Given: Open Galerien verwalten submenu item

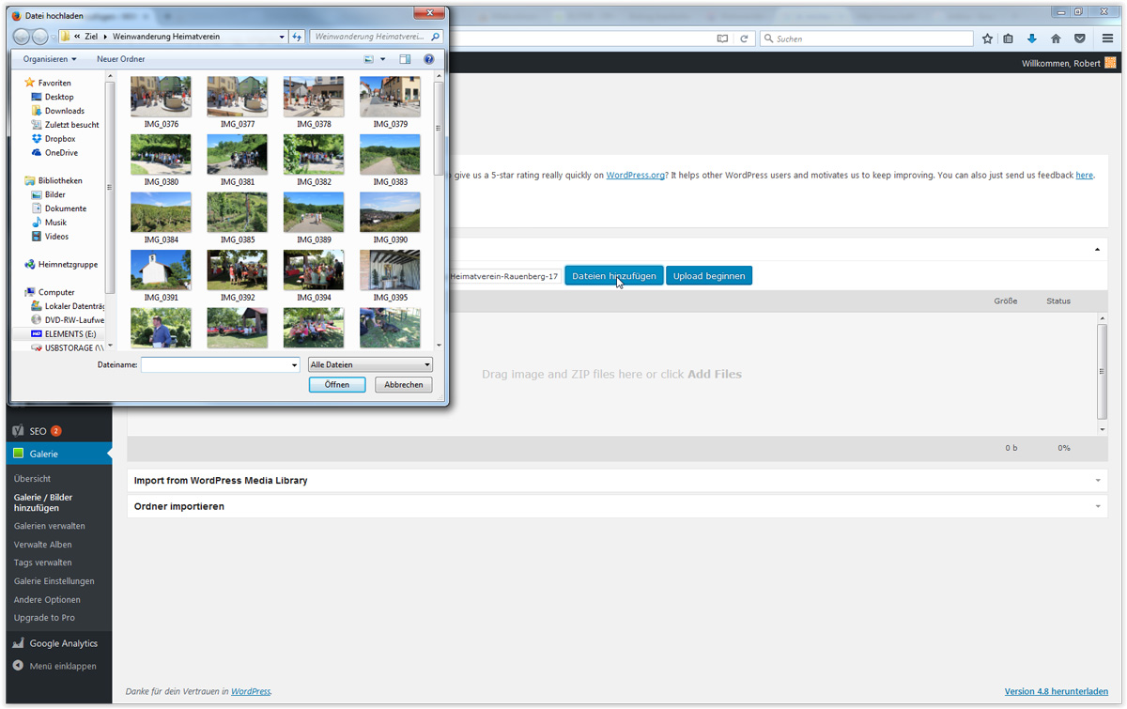Looking at the screenshot, I should pyautogui.click(x=50, y=526).
